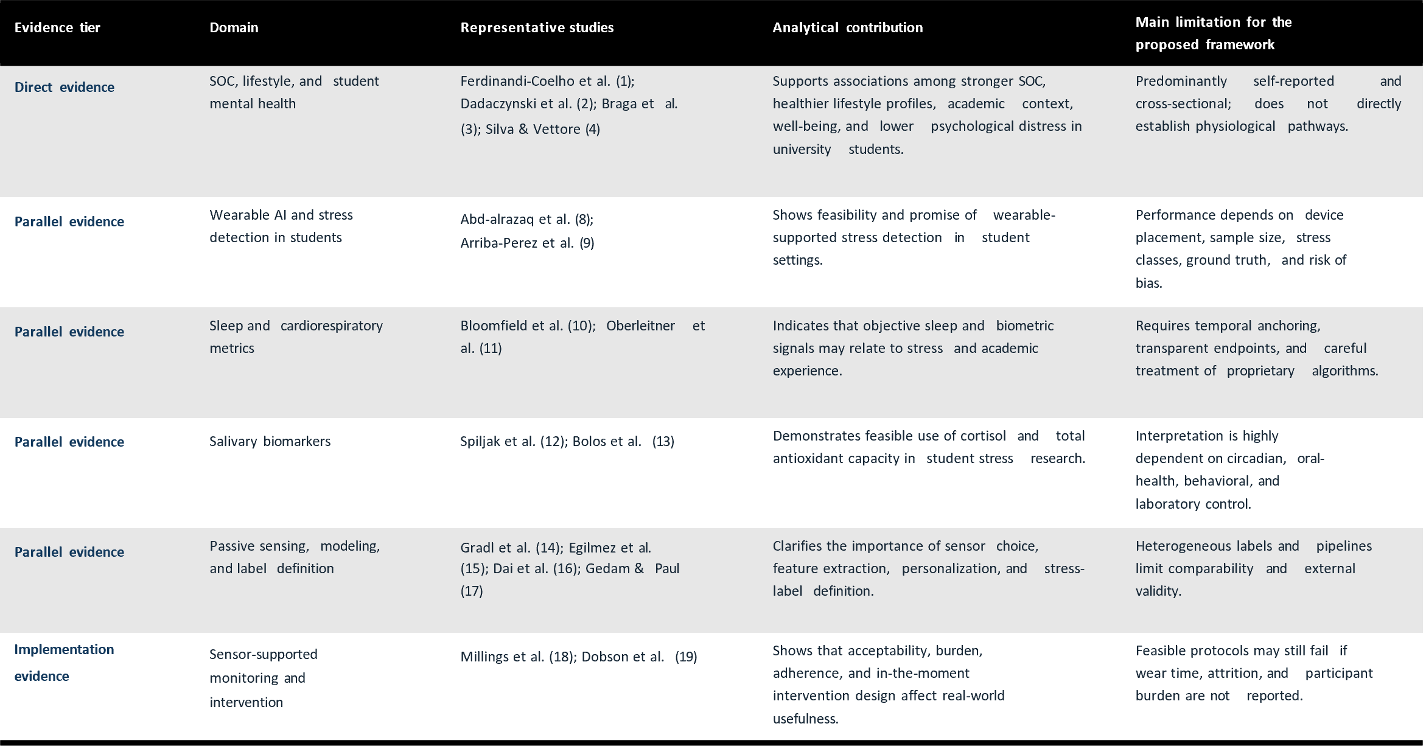Screen dimensions: 1426x746
Task: Open the Abd-alrazaq et al. (8) citation
Action: [526, 219]
